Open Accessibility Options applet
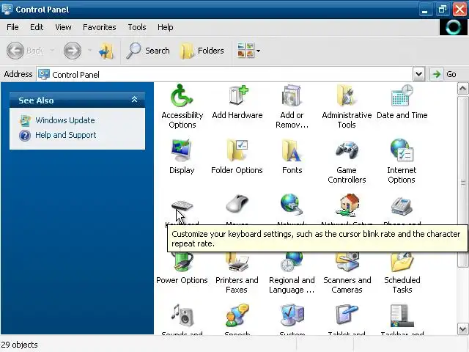This screenshot has height=352, width=469. point(182,96)
